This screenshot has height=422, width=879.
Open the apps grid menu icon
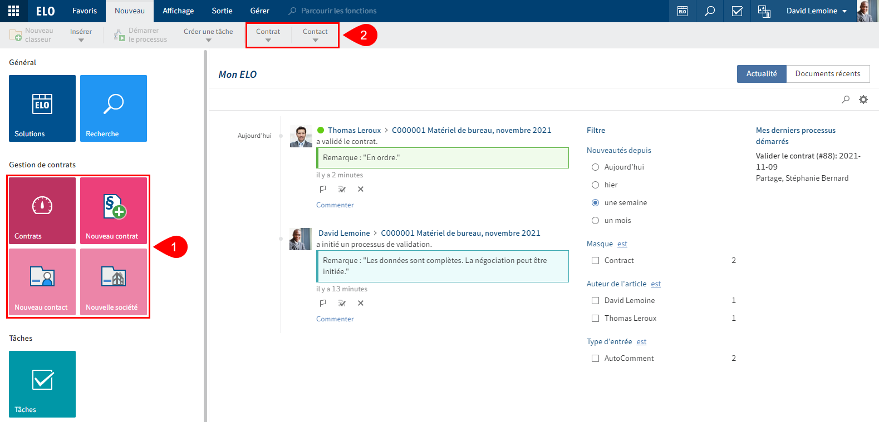[13, 11]
